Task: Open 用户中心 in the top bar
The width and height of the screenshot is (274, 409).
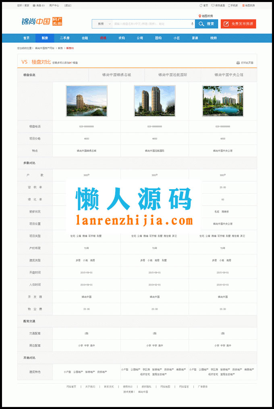Action: (54, 6)
